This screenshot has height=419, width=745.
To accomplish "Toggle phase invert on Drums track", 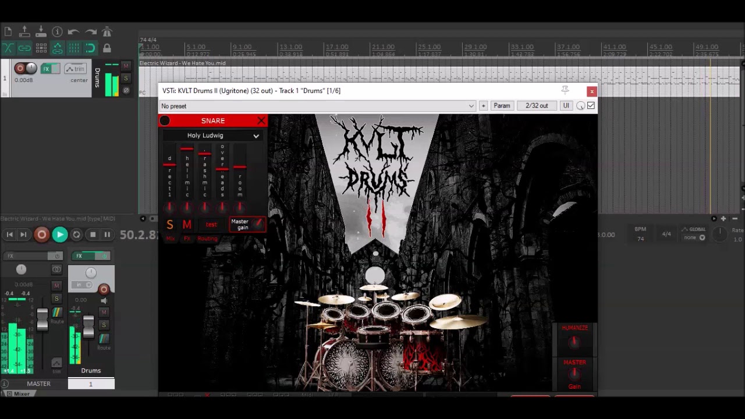I will (x=126, y=90).
